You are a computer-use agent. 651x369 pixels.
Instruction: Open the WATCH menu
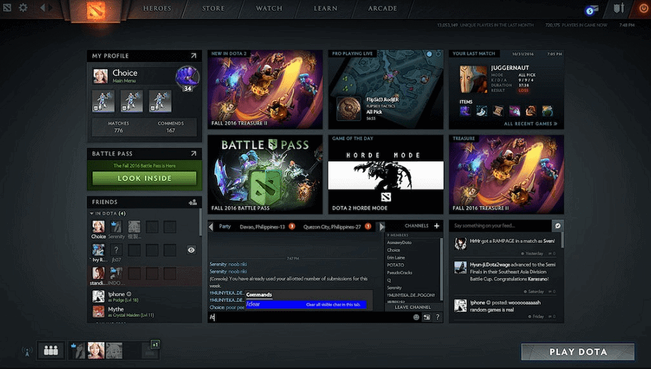pyautogui.click(x=269, y=9)
